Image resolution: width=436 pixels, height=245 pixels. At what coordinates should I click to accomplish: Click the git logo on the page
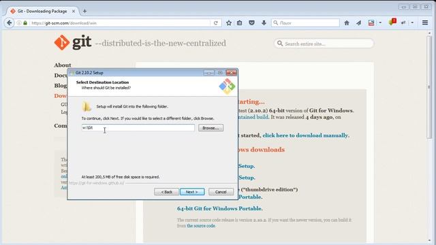tap(73, 42)
